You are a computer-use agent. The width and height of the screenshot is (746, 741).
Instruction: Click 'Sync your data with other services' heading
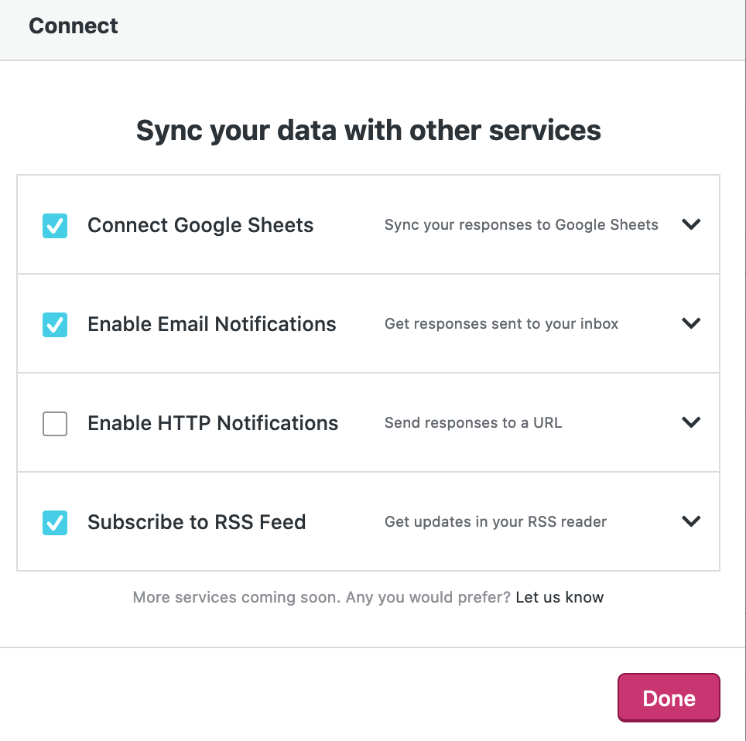click(x=368, y=130)
